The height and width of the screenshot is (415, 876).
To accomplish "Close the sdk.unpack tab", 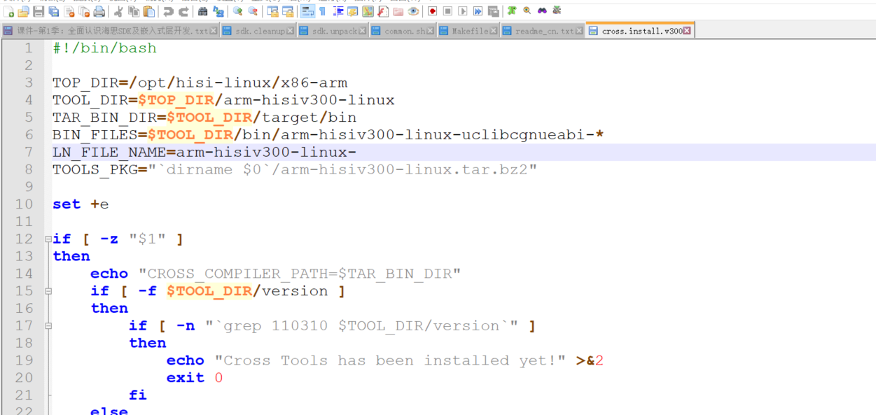I will tap(362, 31).
